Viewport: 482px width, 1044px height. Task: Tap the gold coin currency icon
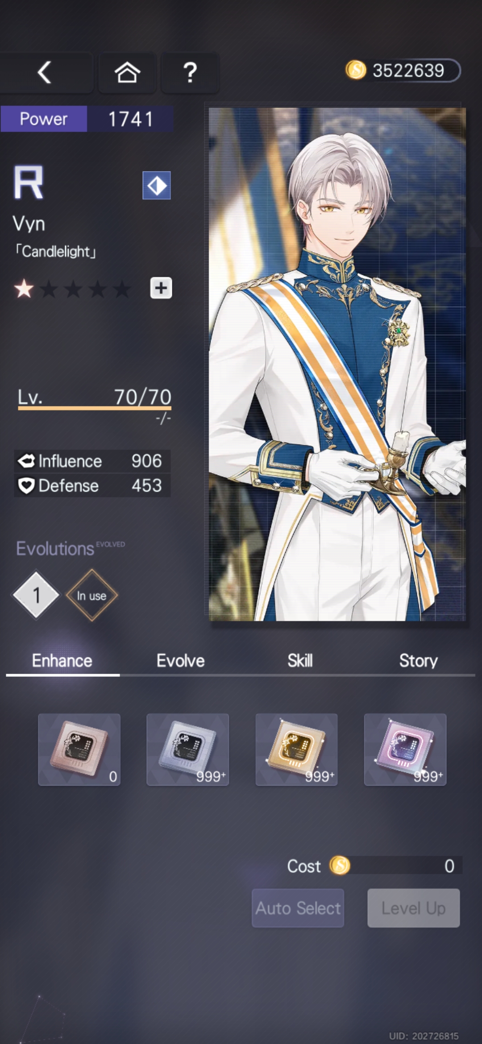click(x=356, y=70)
